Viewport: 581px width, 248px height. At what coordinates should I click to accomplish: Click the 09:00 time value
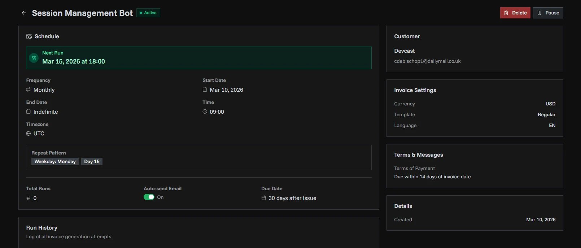217,112
